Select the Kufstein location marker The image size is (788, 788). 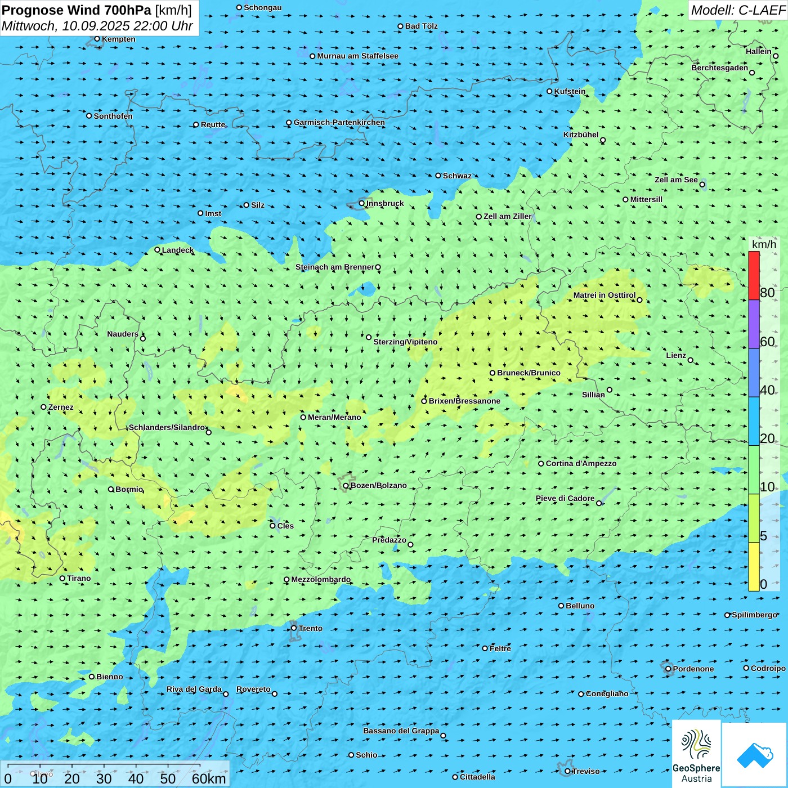click(x=549, y=91)
